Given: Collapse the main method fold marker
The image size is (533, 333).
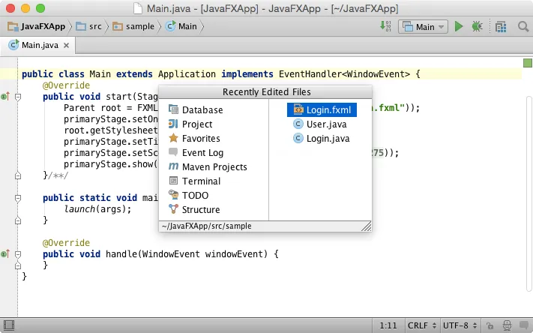Looking at the screenshot, I should point(18,198).
